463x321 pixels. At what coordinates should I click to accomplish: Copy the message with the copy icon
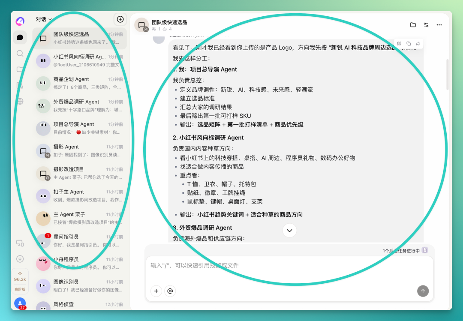point(409,44)
